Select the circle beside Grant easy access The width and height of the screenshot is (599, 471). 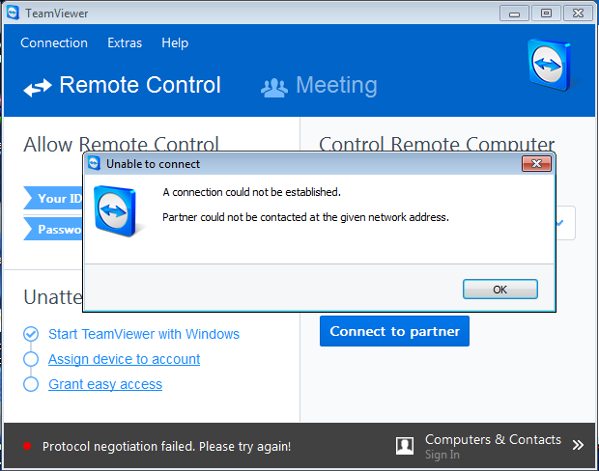coord(31,384)
